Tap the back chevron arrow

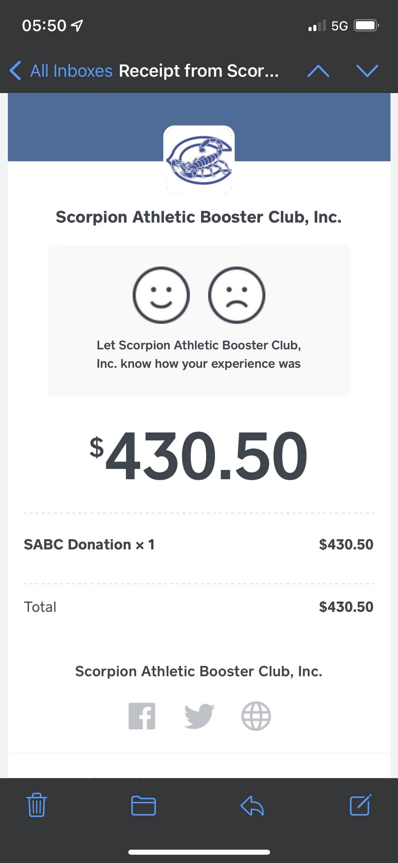point(15,70)
